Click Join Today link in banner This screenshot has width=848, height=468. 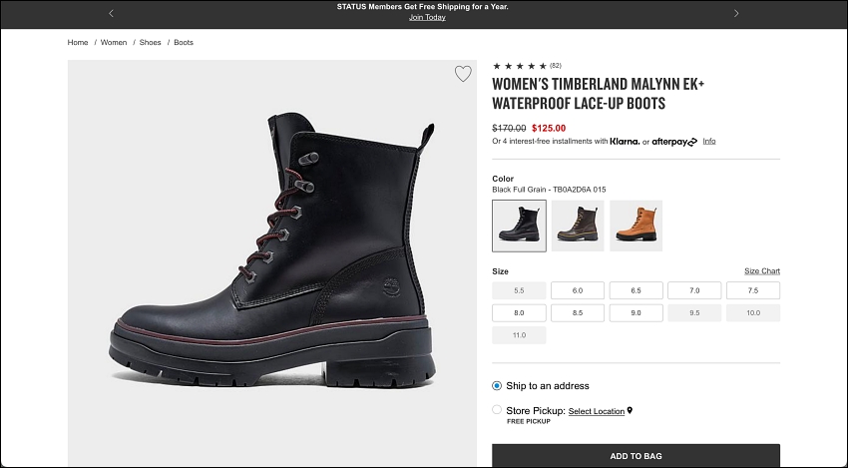coord(427,17)
